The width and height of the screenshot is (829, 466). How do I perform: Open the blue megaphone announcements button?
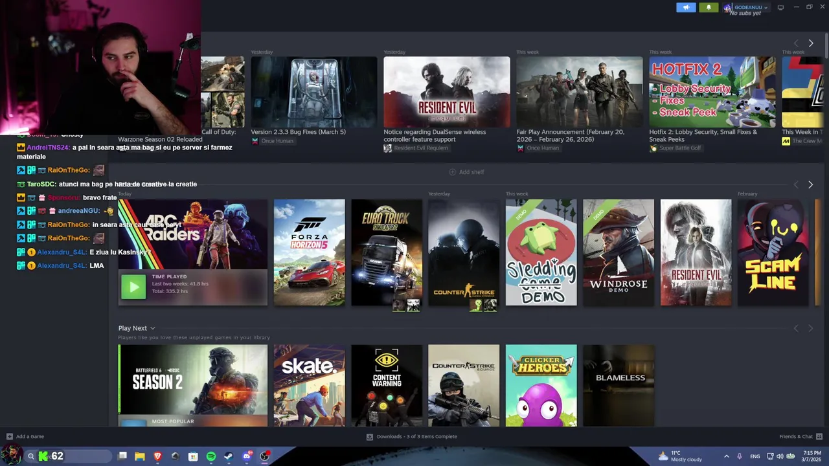pos(686,8)
